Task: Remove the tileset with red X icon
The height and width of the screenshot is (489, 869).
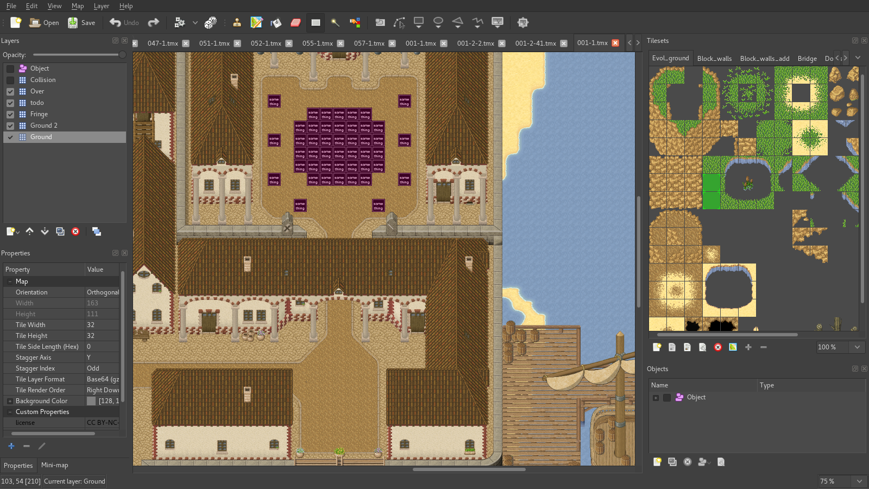Action: pyautogui.click(x=717, y=347)
